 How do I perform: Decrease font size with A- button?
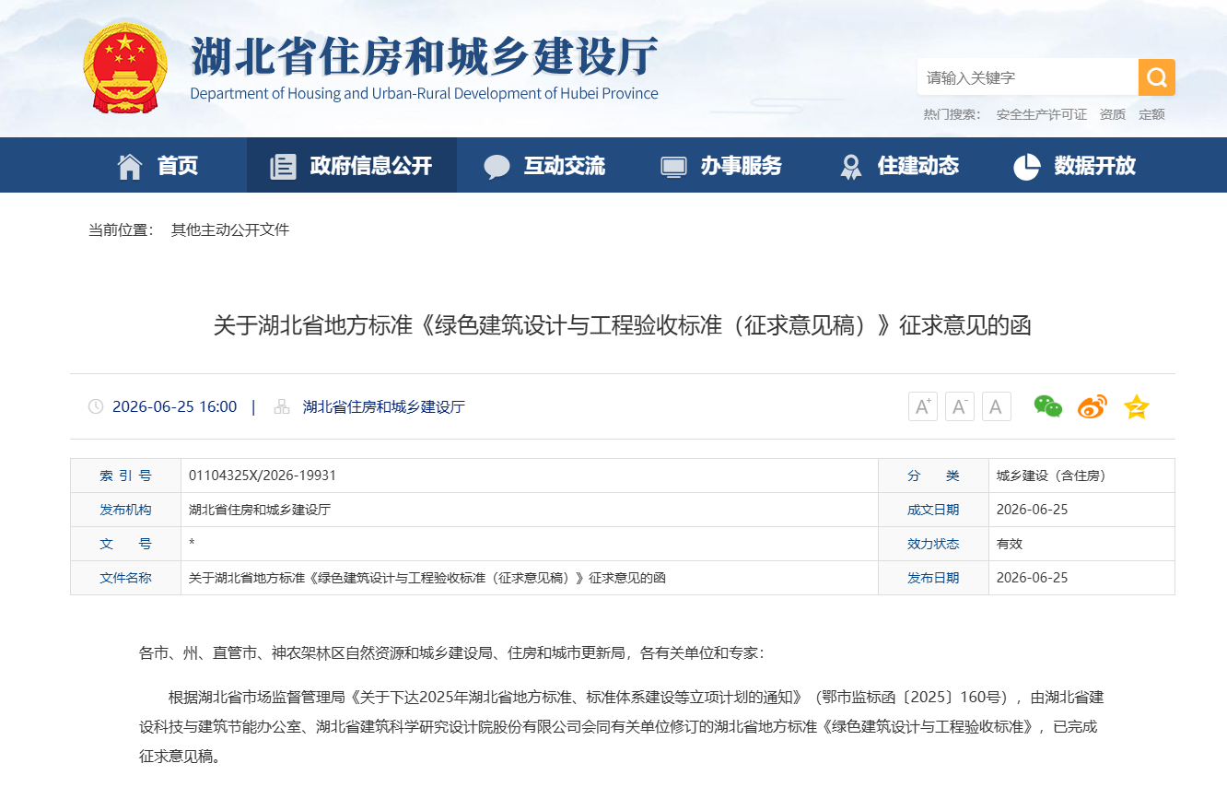pyautogui.click(x=960, y=406)
